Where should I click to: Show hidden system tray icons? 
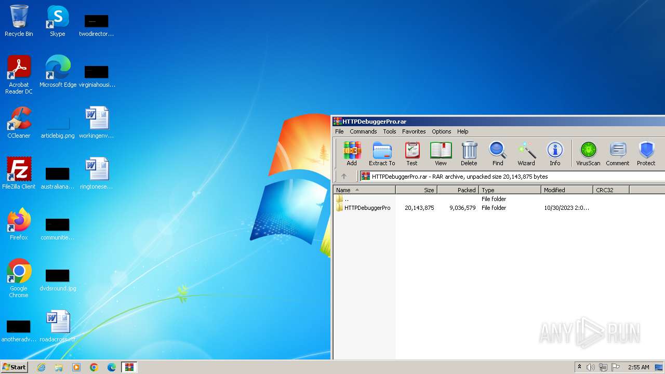coord(579,367)
